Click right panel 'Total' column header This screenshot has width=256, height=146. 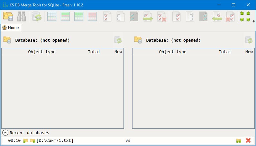tap(225, 52)
